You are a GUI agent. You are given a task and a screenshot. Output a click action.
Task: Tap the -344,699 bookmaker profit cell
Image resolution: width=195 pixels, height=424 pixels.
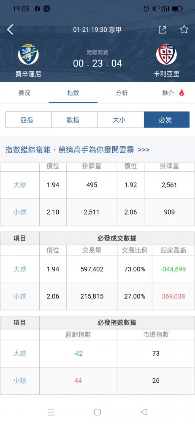pyautogui.click(x=173, y=269)
